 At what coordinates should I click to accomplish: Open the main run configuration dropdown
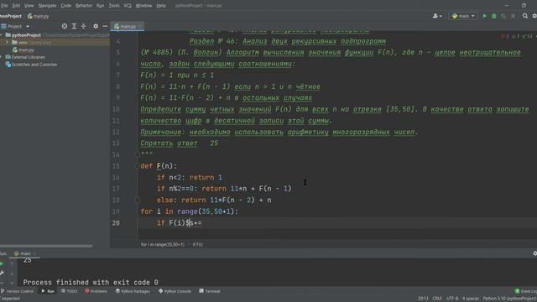click(x=463, y=16)
